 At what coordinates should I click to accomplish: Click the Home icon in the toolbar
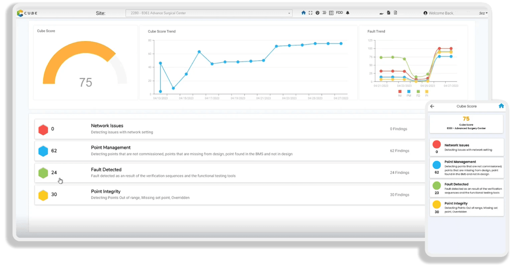pyautogui.click(x=304, y=13)
